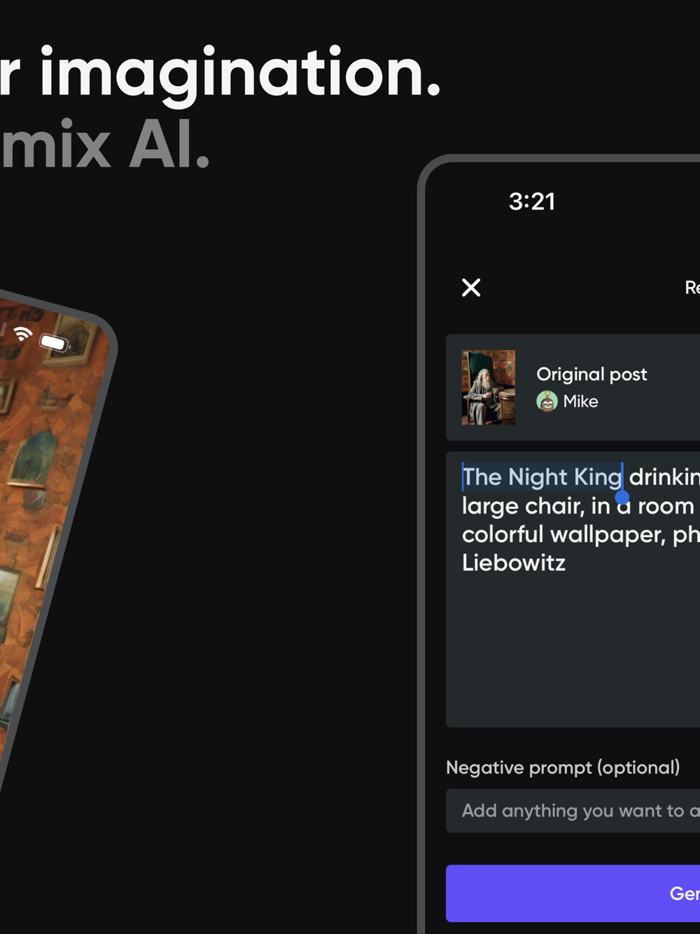Open the original post wizard thumbnail
The height and width of the screenshot is (934, 700).
[x=489, y=387]
